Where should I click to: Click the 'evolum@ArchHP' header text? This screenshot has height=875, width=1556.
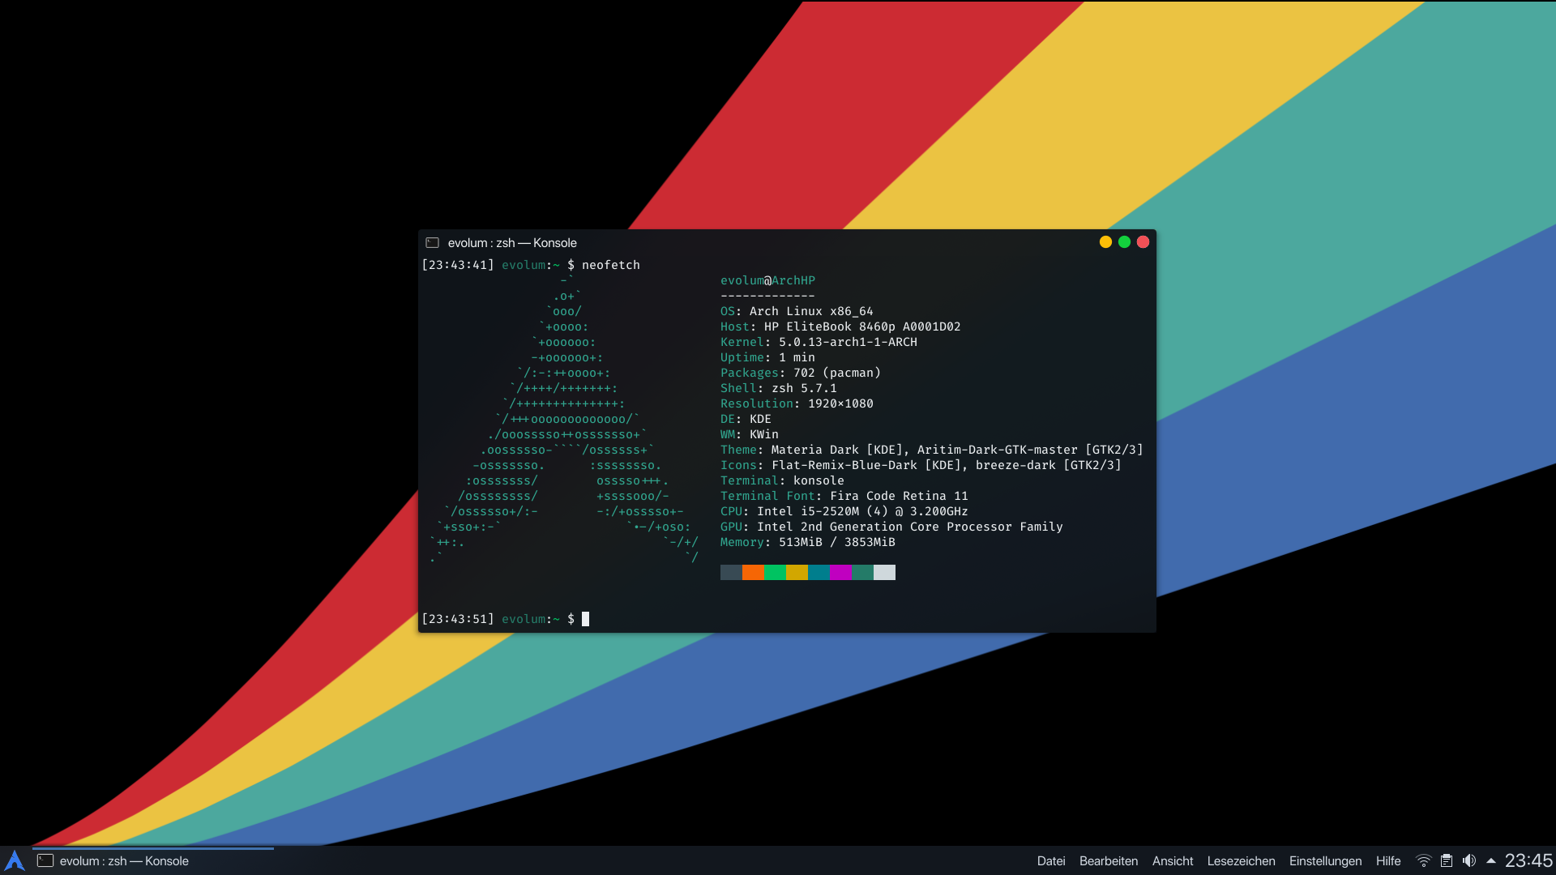[x=767, y=280]
